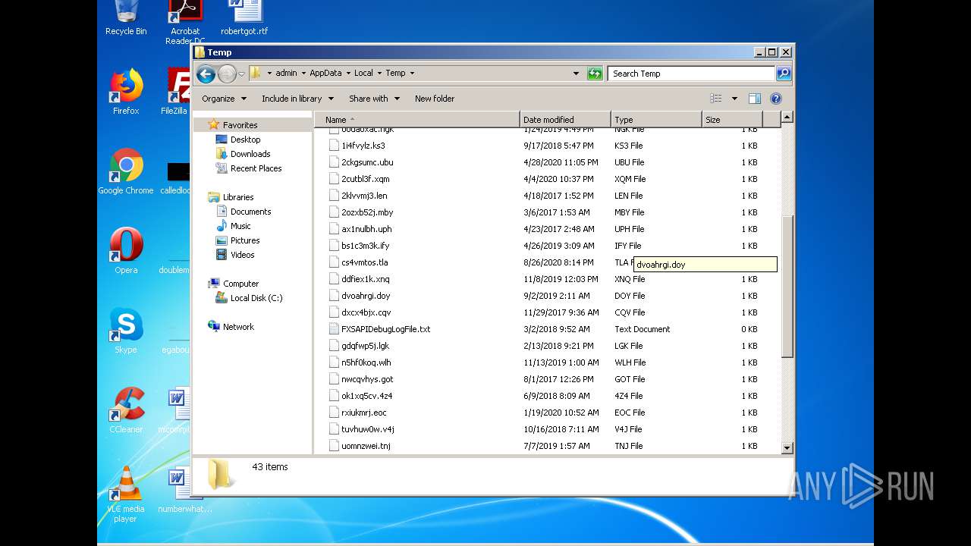
Task: Sort by Name column header
Action: click(417, 120)
